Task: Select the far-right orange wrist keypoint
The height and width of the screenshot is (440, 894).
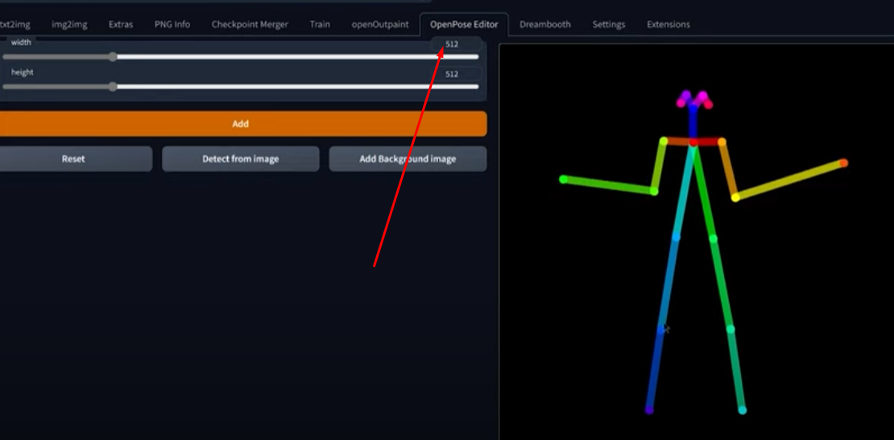Action: (844, 162)
